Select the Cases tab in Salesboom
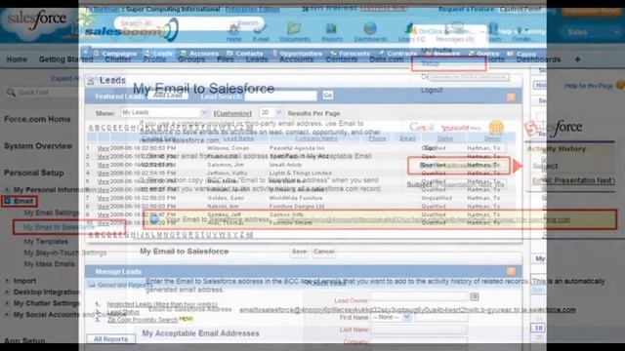This screenshot has width=625, height=351. pos(521,54)
